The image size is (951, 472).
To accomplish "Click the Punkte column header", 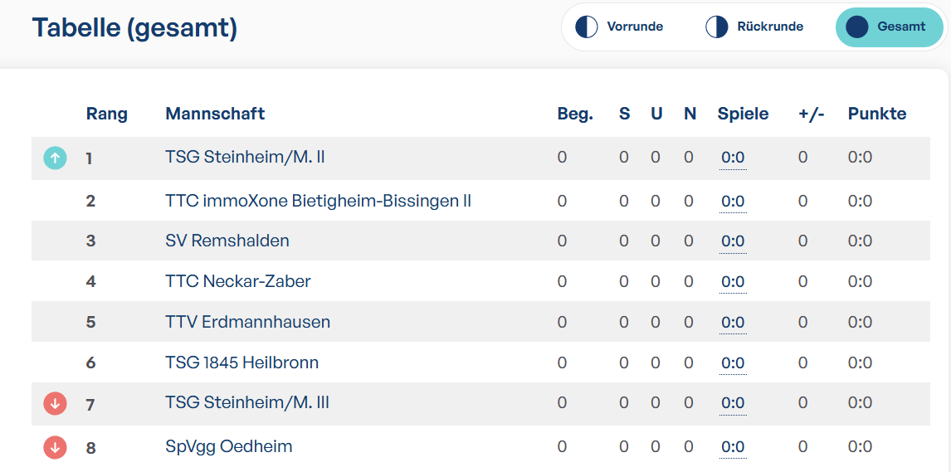I will (877, 114).
